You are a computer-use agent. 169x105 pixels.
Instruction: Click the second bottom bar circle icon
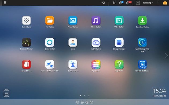(x=82, y=102)
